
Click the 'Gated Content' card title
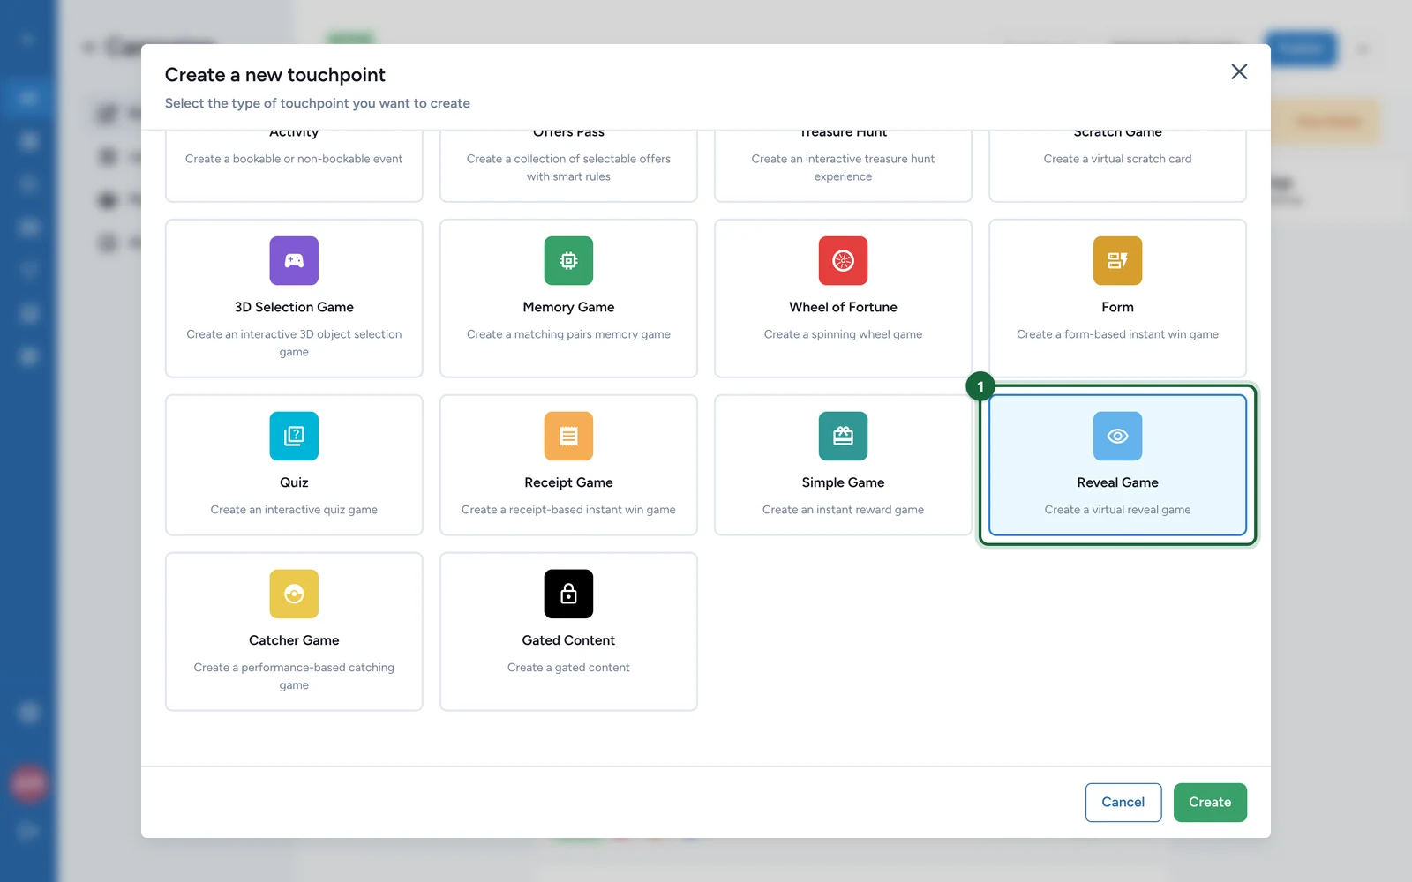[568, 640]
